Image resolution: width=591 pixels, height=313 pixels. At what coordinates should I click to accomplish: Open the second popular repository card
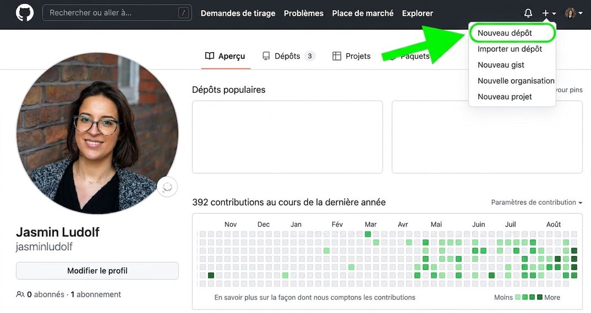[487, 137]
